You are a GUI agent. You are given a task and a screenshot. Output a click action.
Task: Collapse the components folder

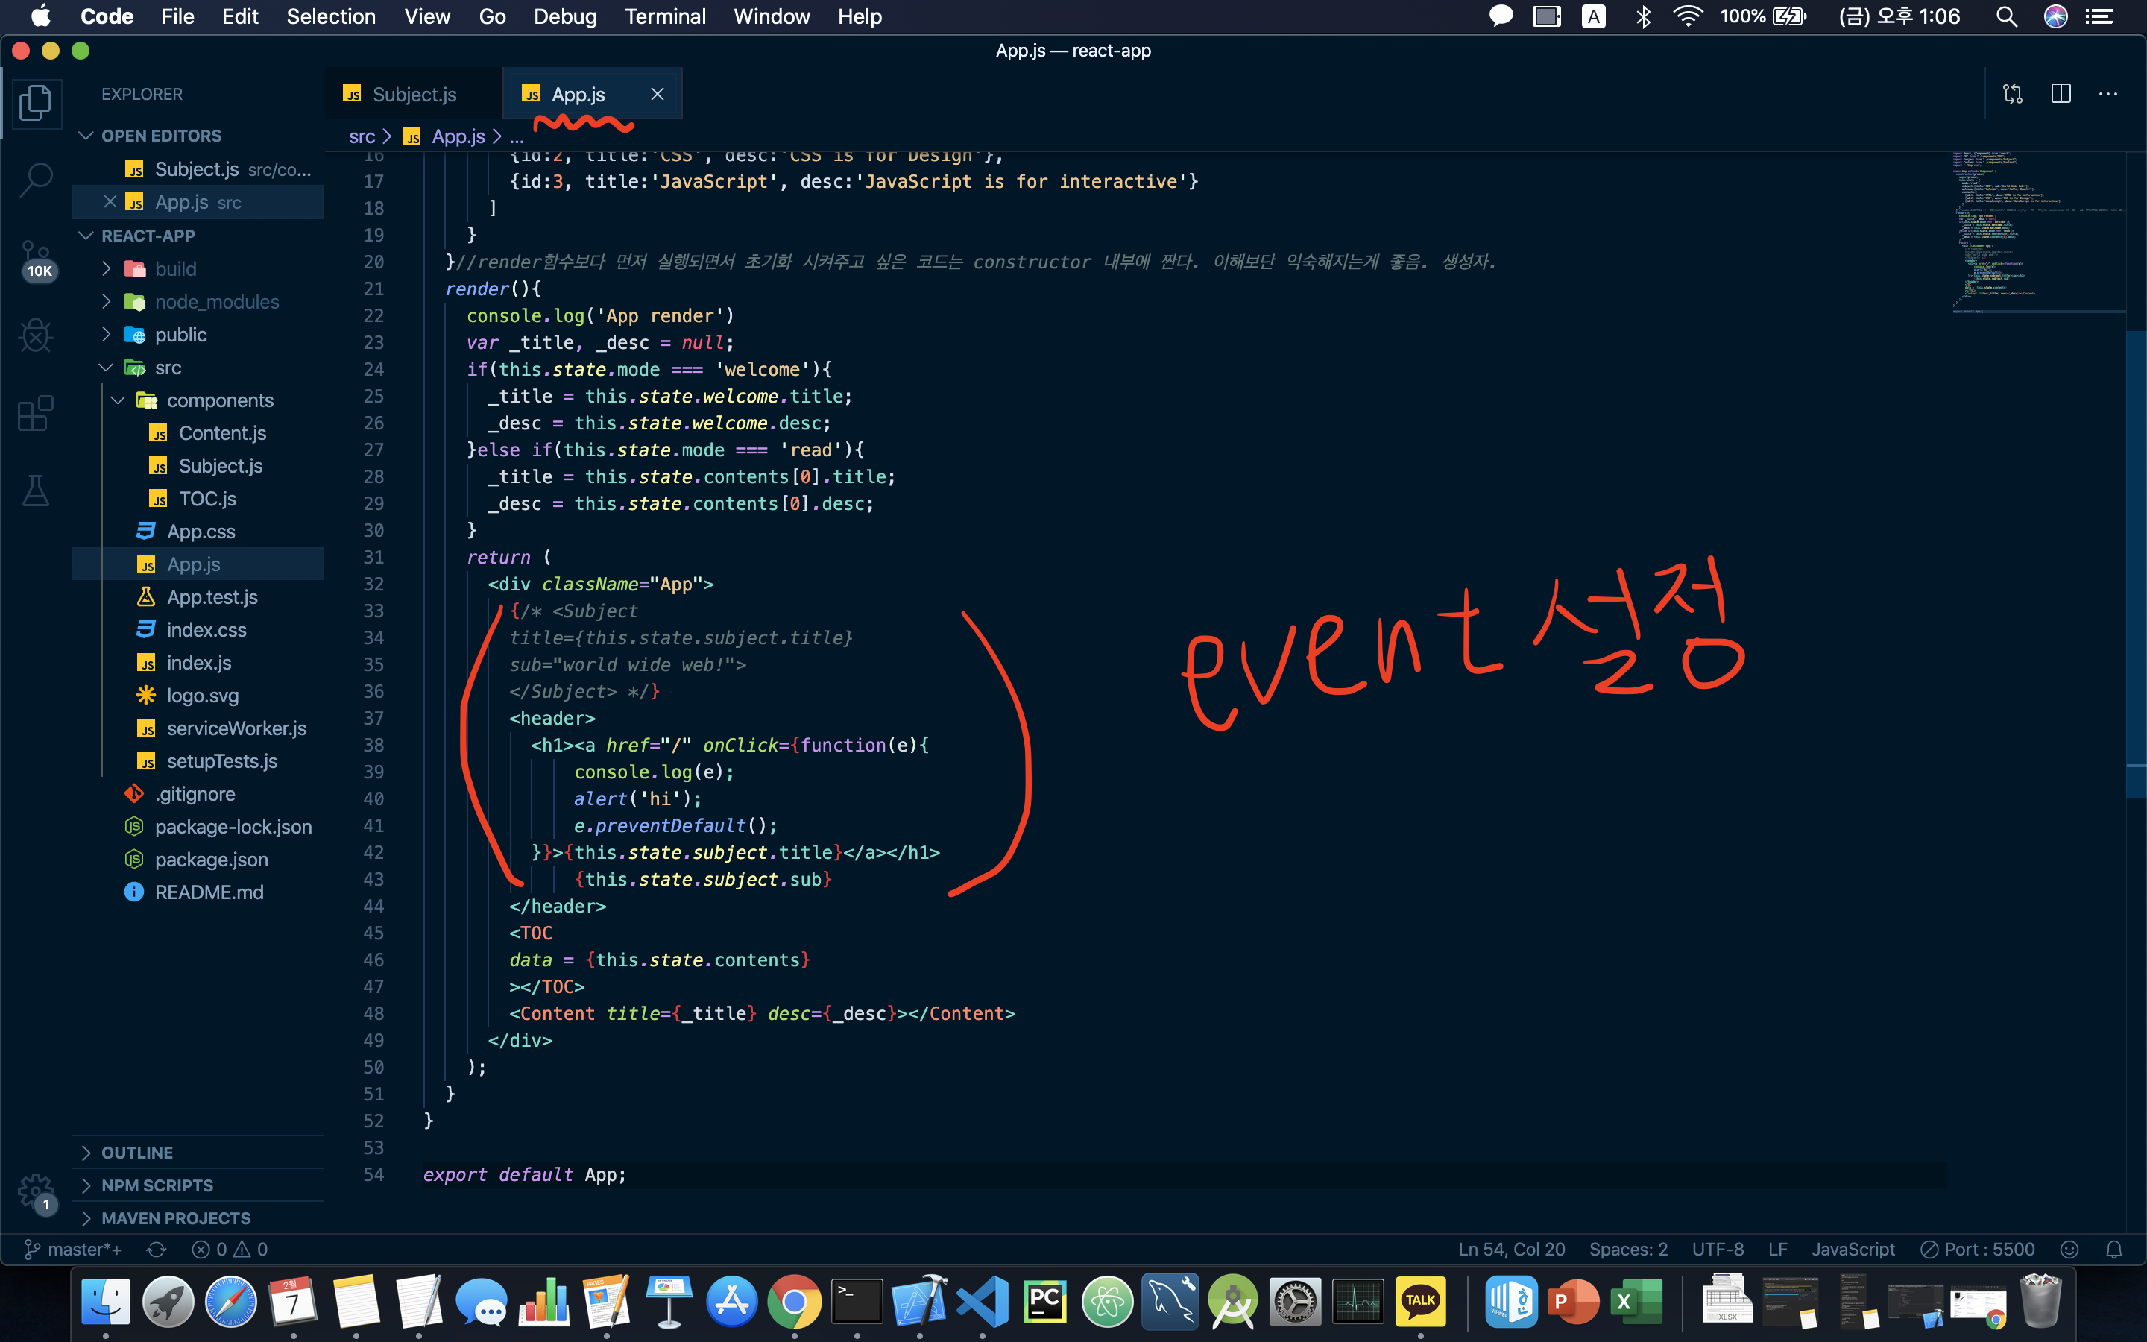click(219, 400)
